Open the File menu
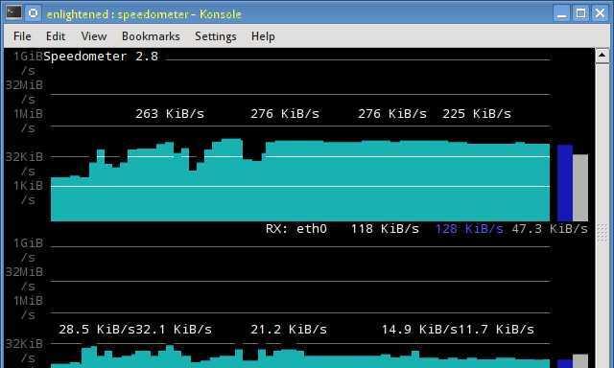The image size is (614, 368). tap(22, 36)
